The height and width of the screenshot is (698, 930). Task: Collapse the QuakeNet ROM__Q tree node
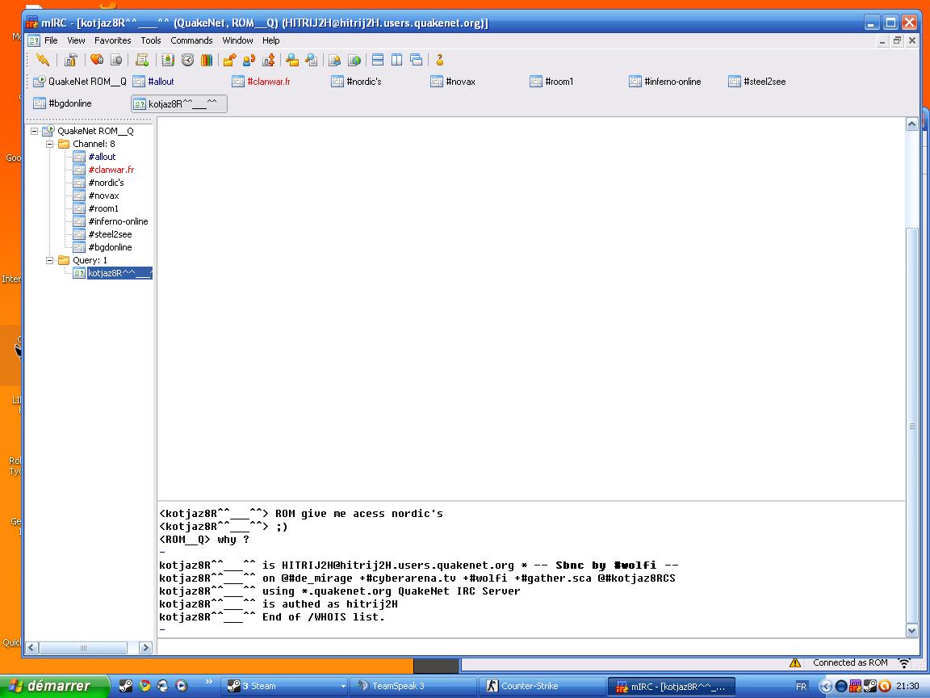[x=35, y=131]
